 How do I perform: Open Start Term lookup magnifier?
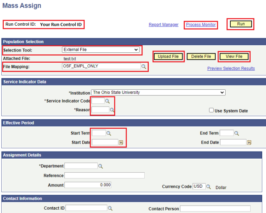(x=109, y=133)
